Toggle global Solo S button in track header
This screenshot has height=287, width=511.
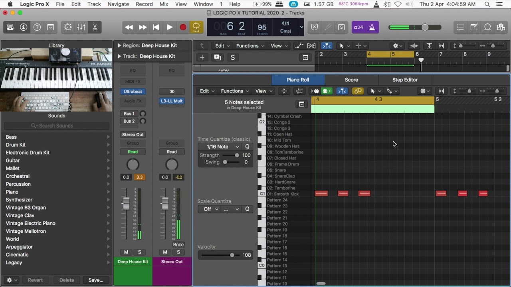[x=232, y=57]
